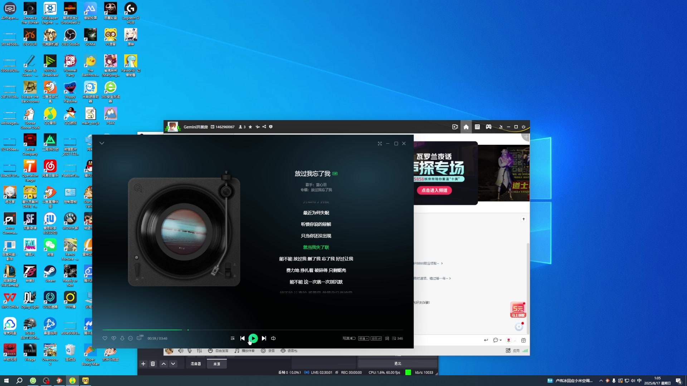Switch to the OBS 来源 tab
This screenshot has height=386, width=687.
217,364
